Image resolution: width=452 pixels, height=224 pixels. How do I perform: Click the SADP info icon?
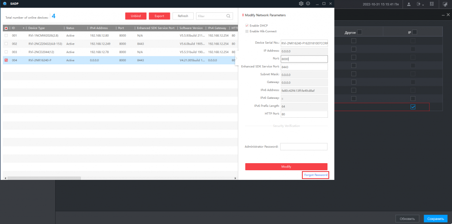click(x=308, y=4)
